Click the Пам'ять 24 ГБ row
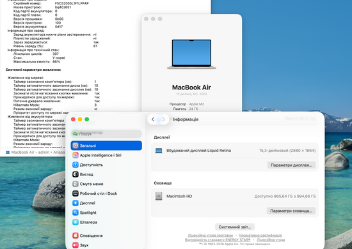352x249 pixels. 186,109
